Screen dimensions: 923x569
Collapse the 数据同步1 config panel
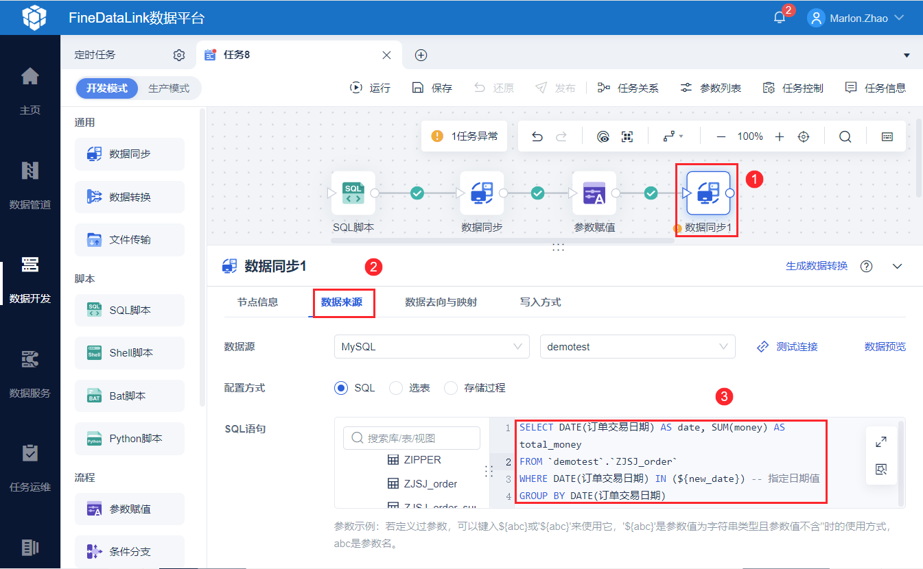pos(898,266)
